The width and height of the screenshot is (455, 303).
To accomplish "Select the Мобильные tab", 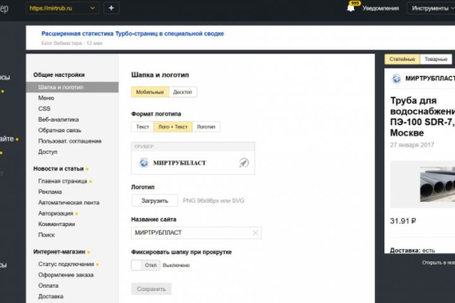I will tap(150, 92).
